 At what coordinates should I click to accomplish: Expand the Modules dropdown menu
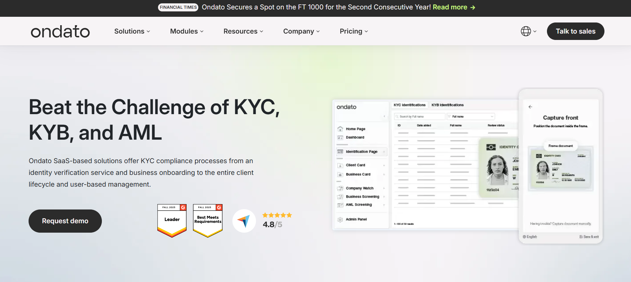tap(187, 31)
